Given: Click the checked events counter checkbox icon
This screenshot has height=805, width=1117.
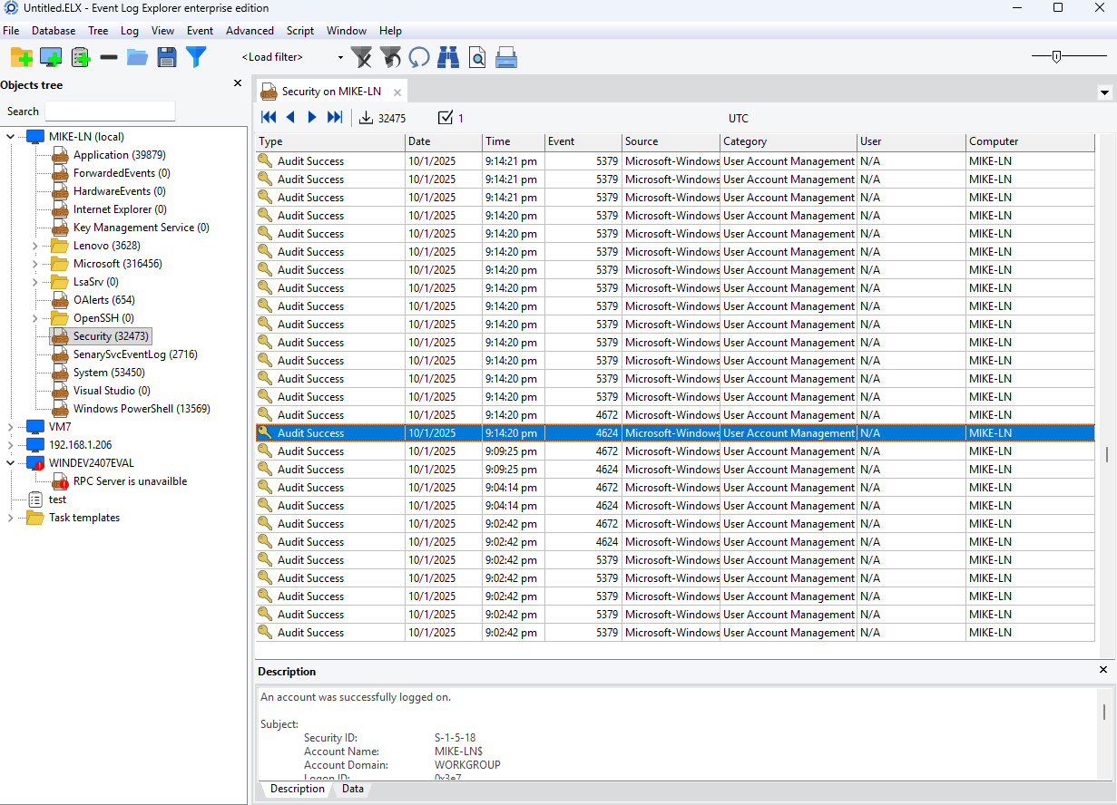Looking at the screenshot, I should point(445,118).
